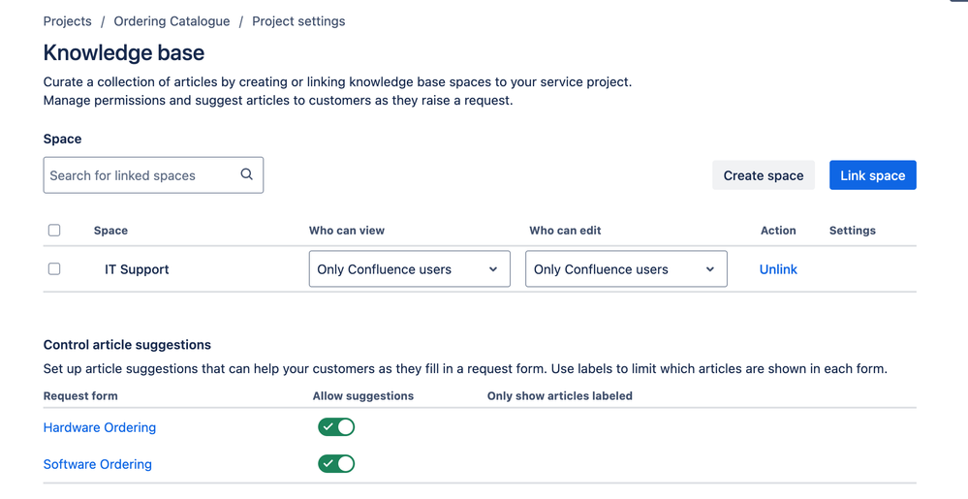
Task: Click the IT Support space name
Action: point(137,269)
